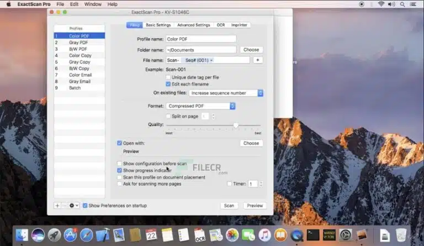
Task: Launch Siri from the Dock
Action: 38,234
